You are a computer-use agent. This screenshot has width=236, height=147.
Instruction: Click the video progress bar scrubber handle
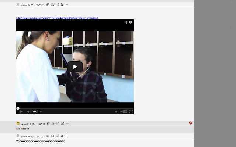pyautogui.click(x=18, y=108)
